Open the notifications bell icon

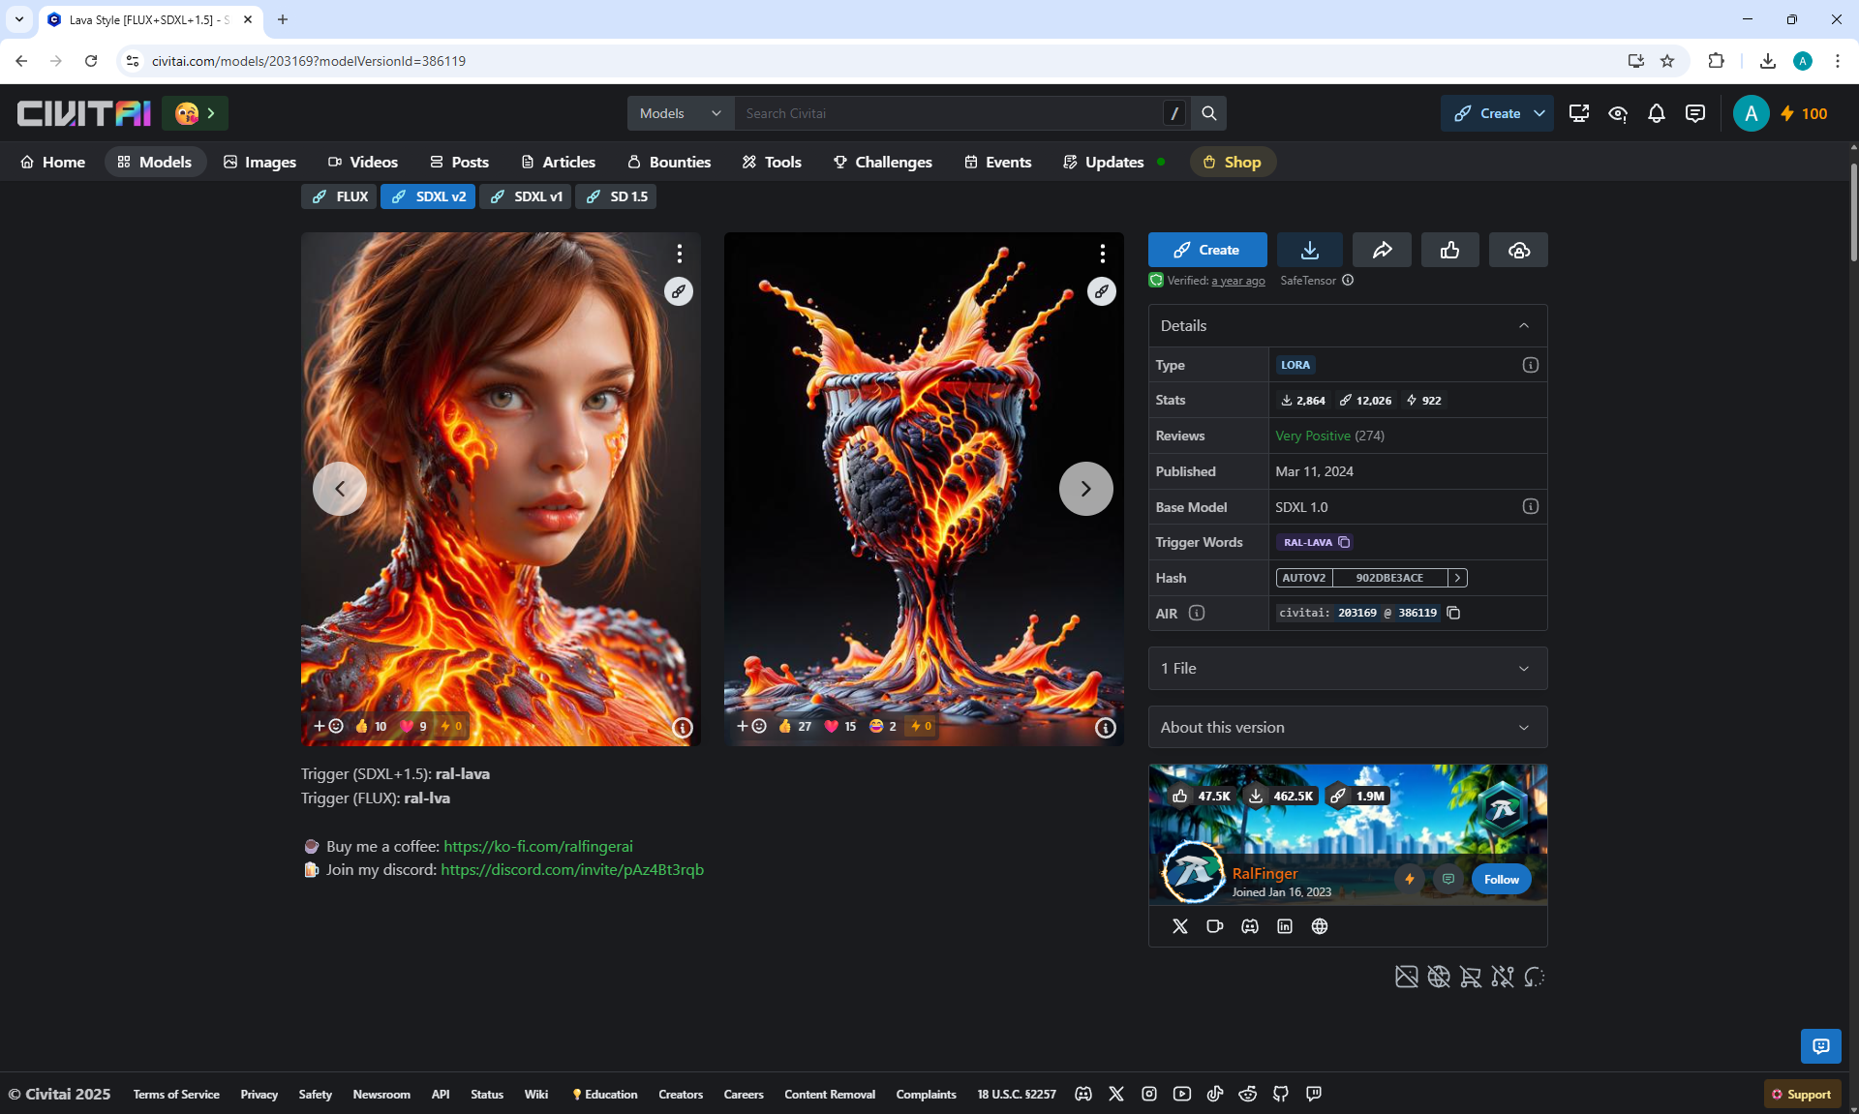coord(1657,113)
